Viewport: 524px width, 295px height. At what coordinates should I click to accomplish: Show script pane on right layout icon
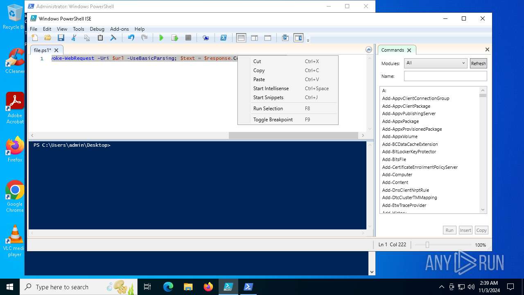click(x=254, y=38)
